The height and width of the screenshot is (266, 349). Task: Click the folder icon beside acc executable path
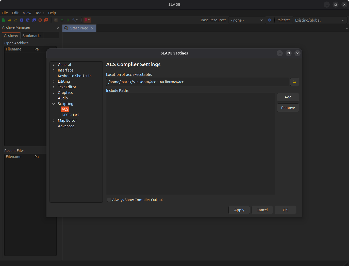click(294, 82)
